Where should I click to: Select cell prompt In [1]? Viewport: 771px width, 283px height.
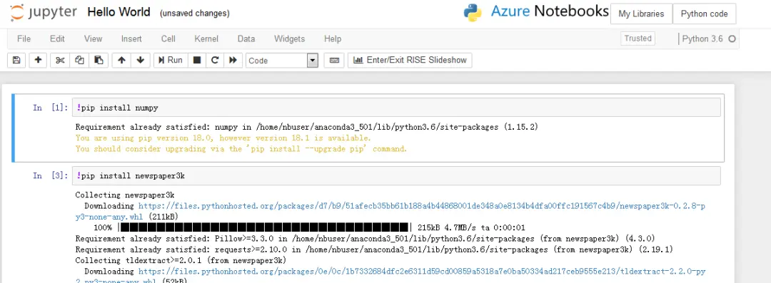(x=50, y=108)
